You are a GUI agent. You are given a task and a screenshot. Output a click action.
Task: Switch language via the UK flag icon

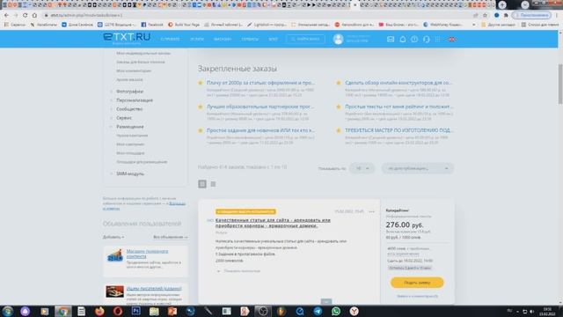(451, 39)
